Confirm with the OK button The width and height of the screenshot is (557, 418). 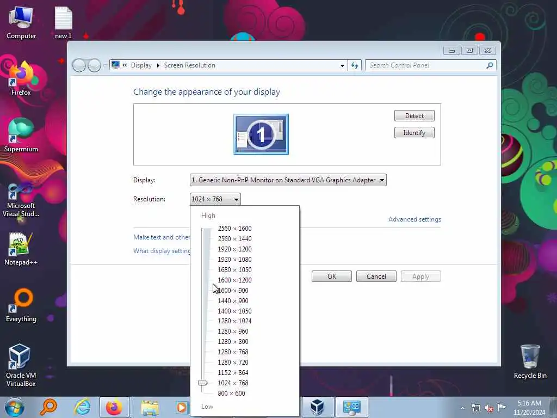332,276
